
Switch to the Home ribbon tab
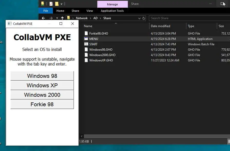60,11
